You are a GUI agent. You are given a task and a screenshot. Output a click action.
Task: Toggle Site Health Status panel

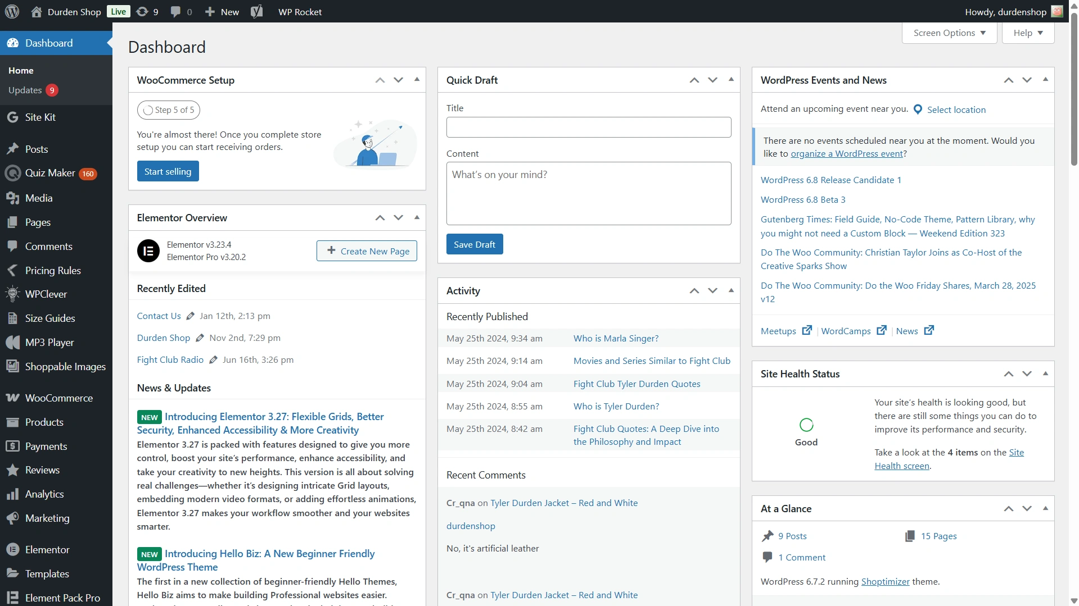(x=1045, y=373)
